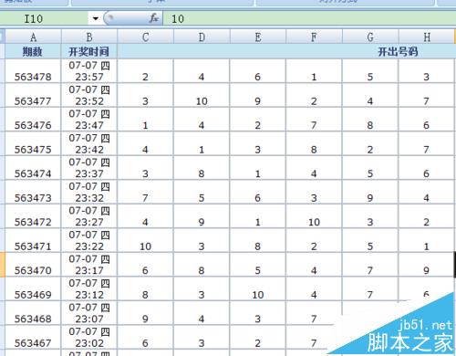Select value 1 in row 563475
The image size is (456, 356).
tap(202, 143)
